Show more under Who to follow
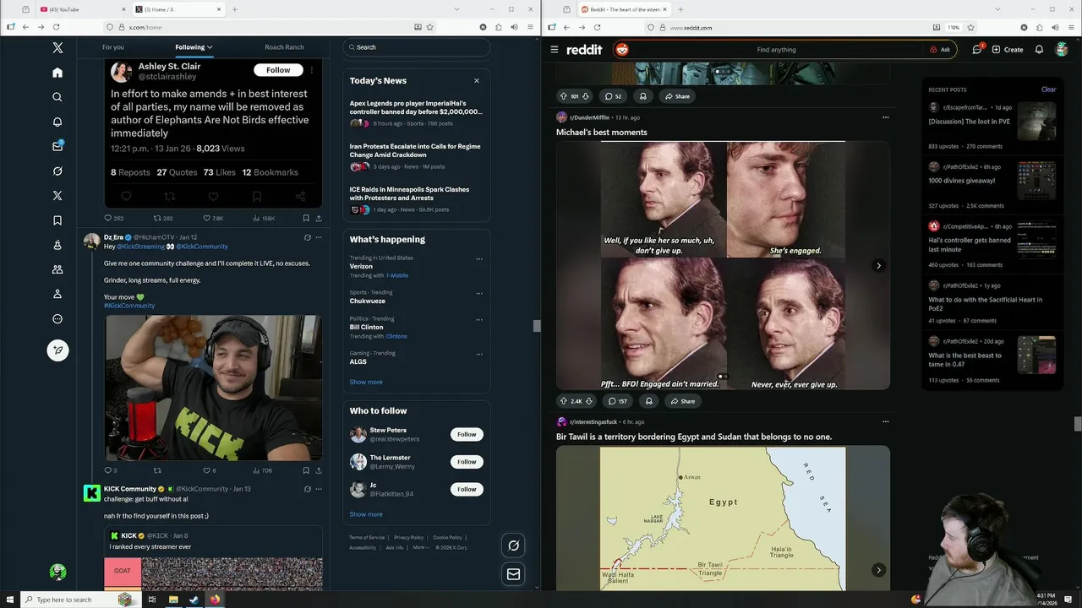 (x=366, y=514)
